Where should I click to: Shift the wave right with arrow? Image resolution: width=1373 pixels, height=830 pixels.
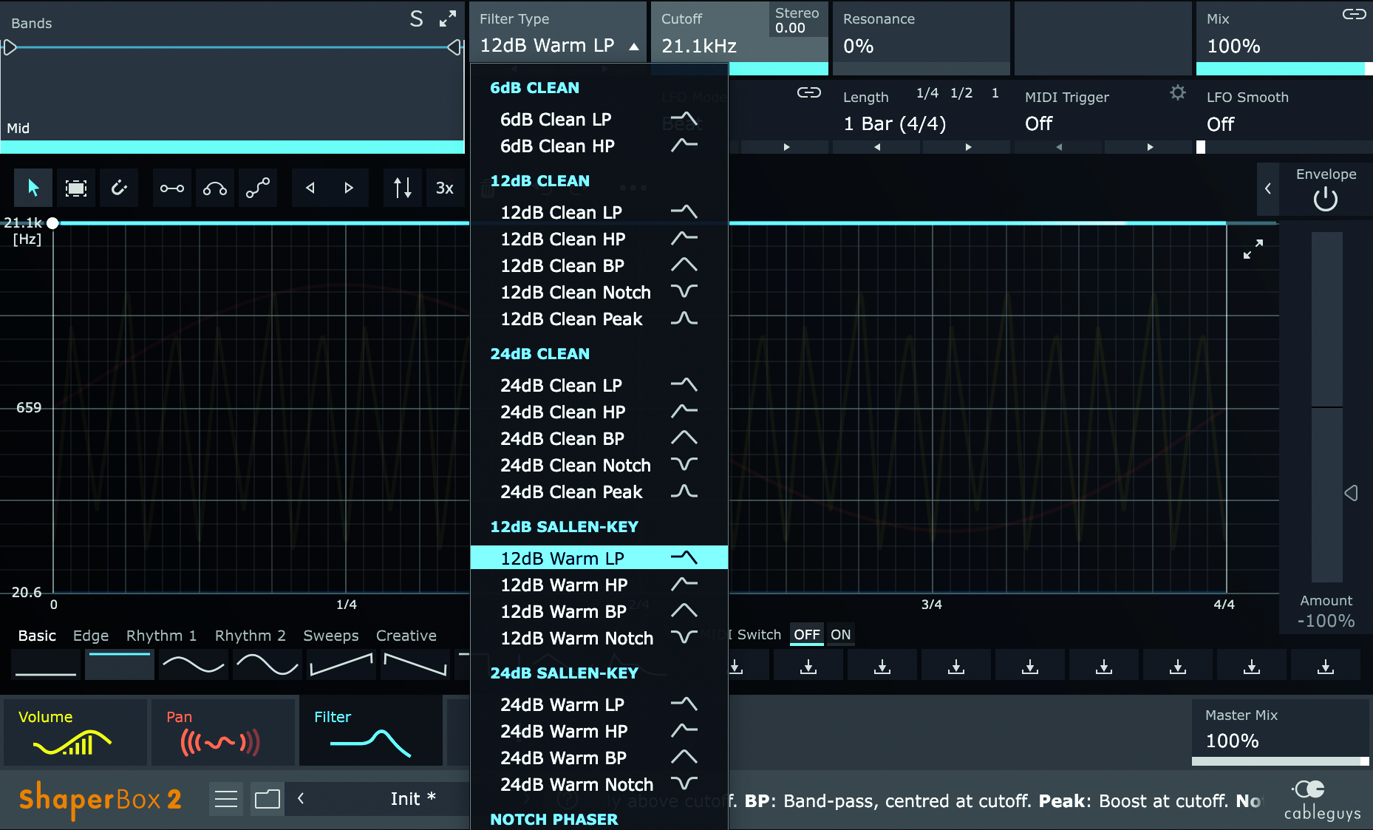(x=349, y=188)
